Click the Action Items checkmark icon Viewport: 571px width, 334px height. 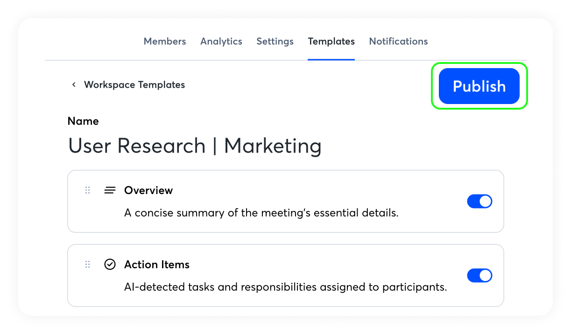(x=110, y=264)
